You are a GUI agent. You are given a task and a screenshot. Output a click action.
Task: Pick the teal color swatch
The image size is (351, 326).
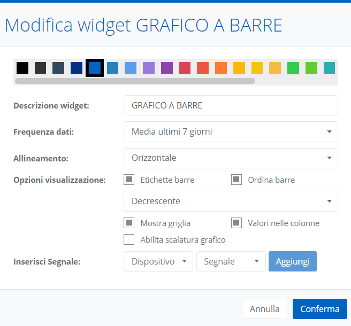coord(329,68)
